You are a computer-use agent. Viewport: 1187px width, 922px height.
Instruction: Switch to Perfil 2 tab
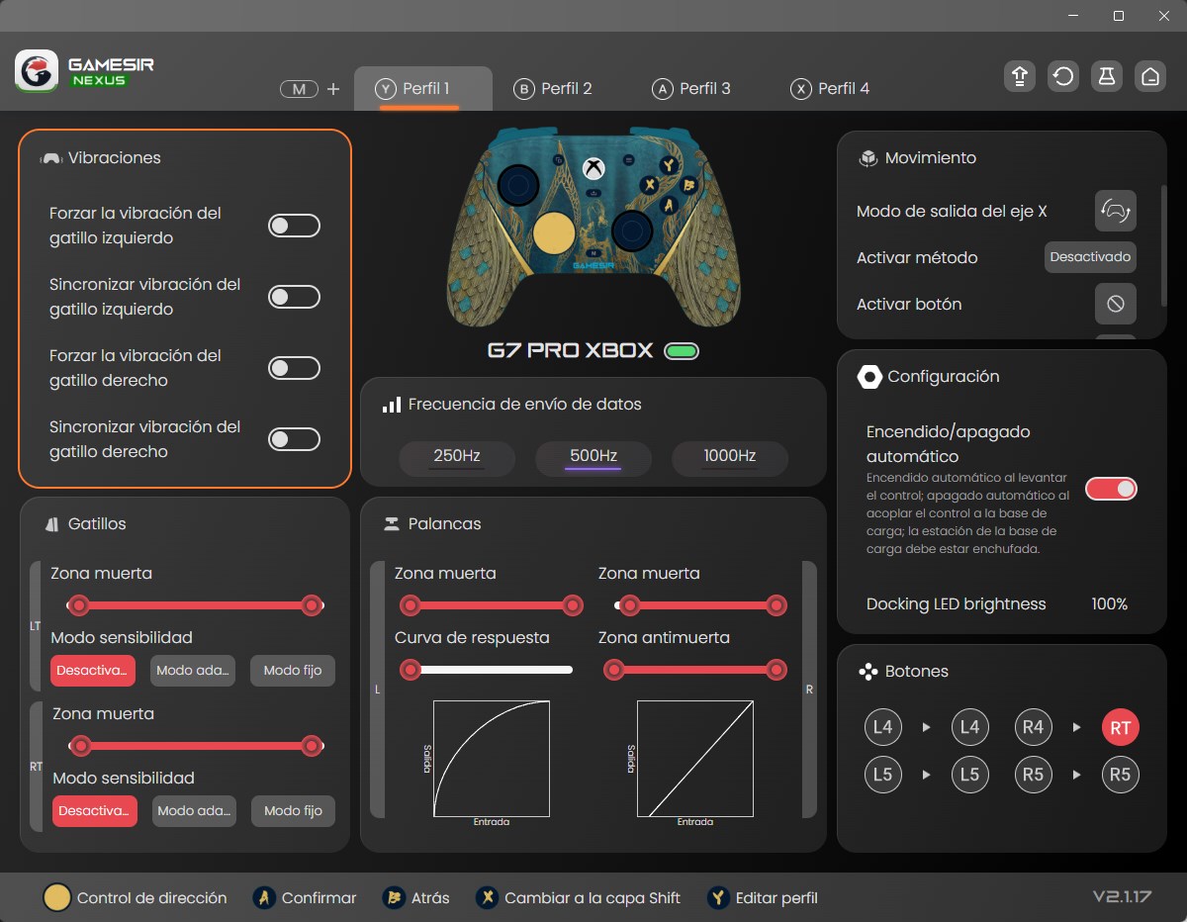553,89
